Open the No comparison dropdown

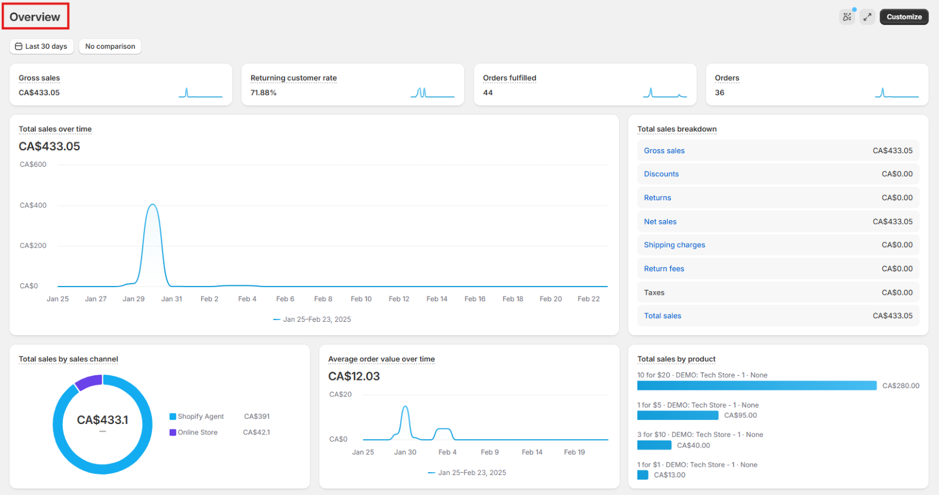(110, 46)
